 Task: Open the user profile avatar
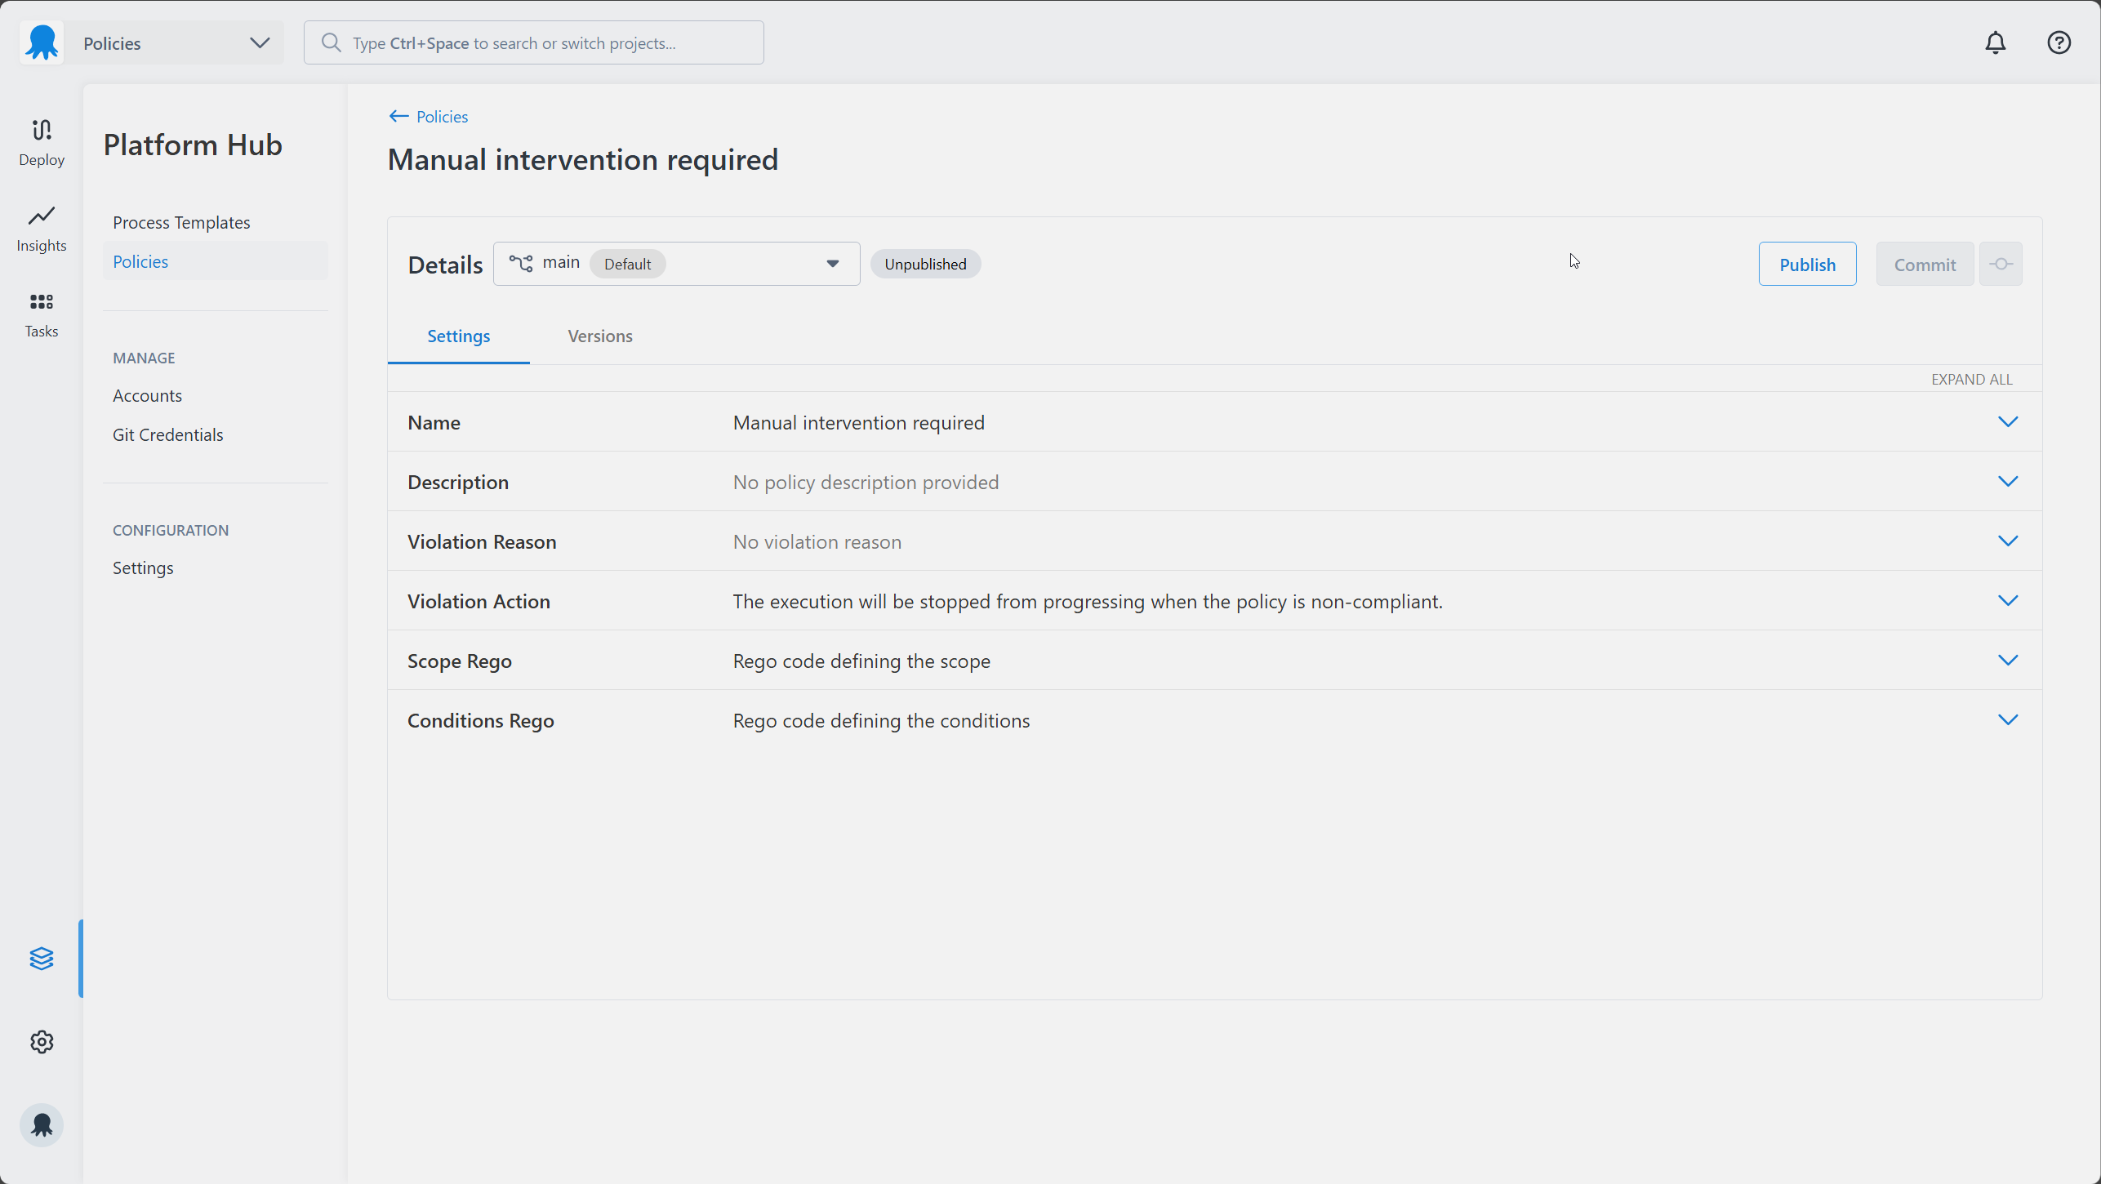(x=42, y=1125)
